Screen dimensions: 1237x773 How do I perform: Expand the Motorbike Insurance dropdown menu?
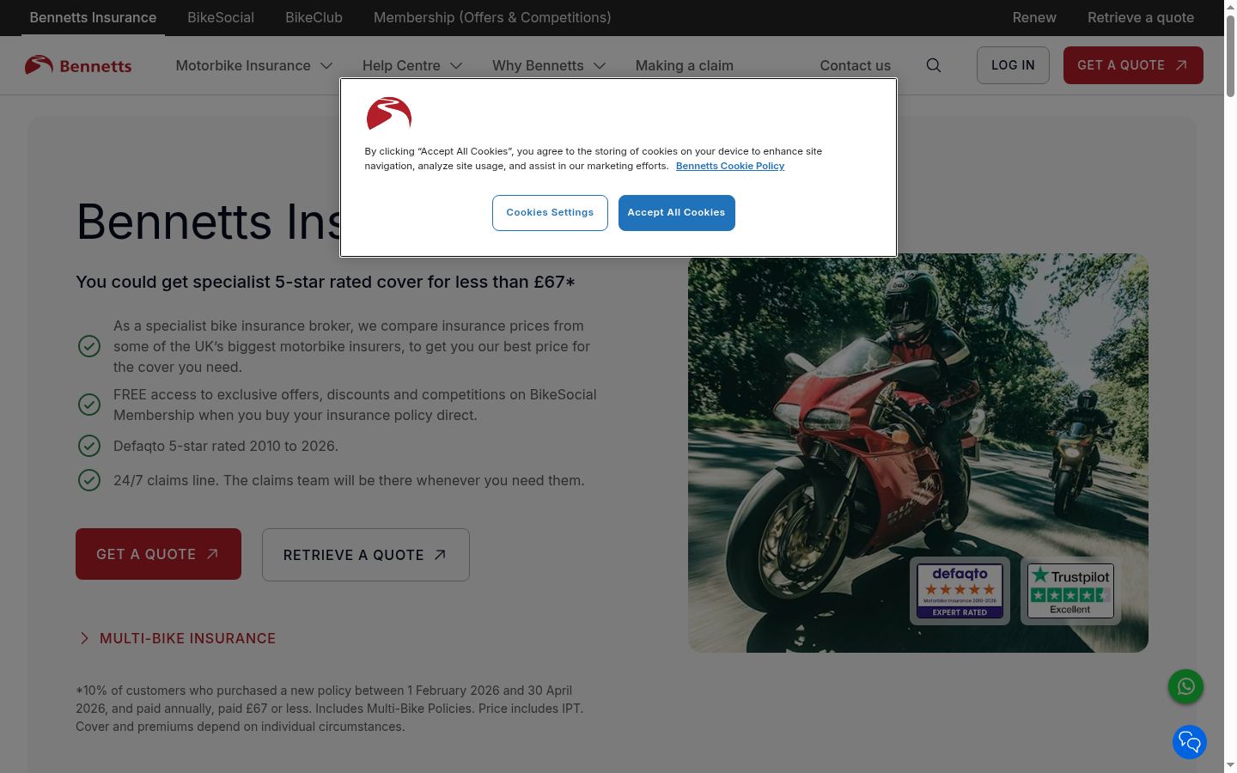coord(253,65)
